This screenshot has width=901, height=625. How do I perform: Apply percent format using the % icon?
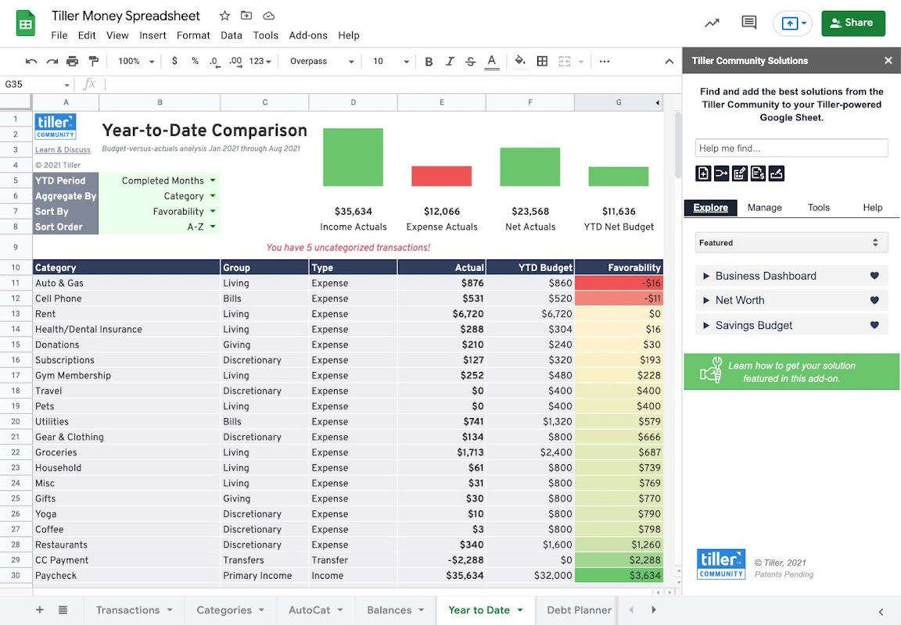click(x=195, y=61)
